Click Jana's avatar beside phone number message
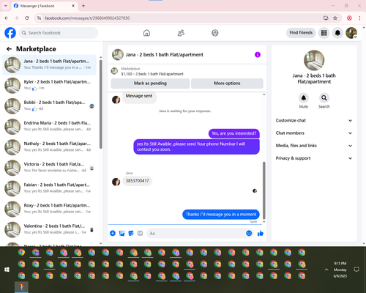 (x=116, y=182)
